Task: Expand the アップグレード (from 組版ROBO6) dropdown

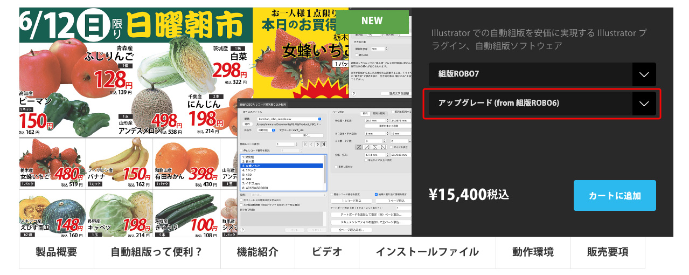Action: coord(542,103)
